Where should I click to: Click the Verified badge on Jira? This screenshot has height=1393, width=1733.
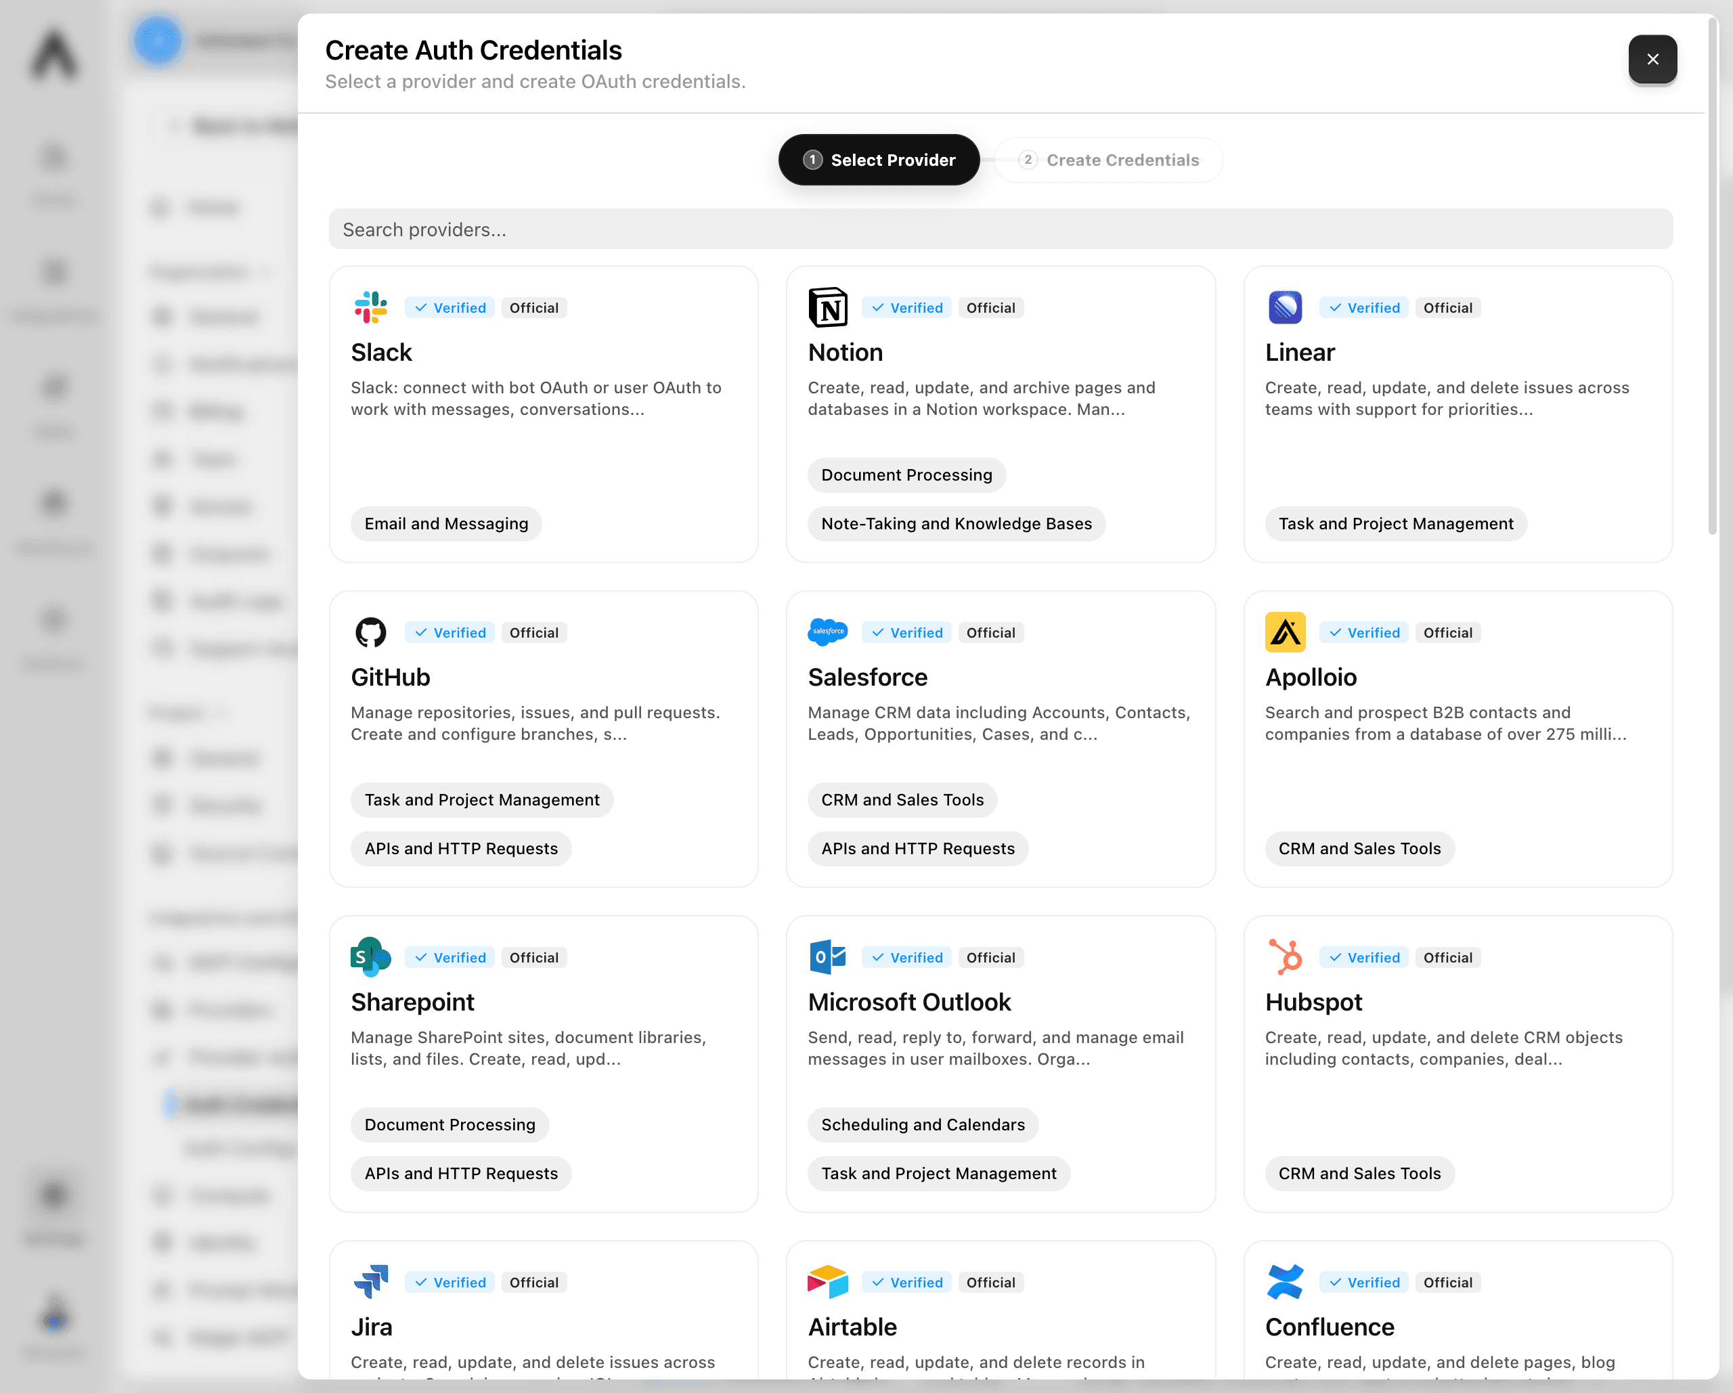450,1281
